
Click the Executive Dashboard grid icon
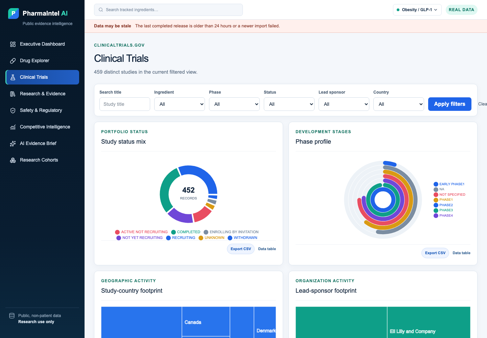click(13, 44)
